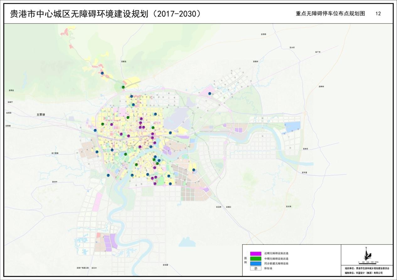Screen dimensions: 397x280
Task: Click the northwesternmost blue parking marker
Action: tap(103, 73)
